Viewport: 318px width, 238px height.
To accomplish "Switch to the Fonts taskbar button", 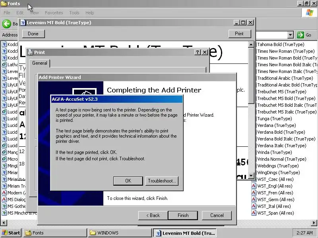I will click(x=55, y=233).
